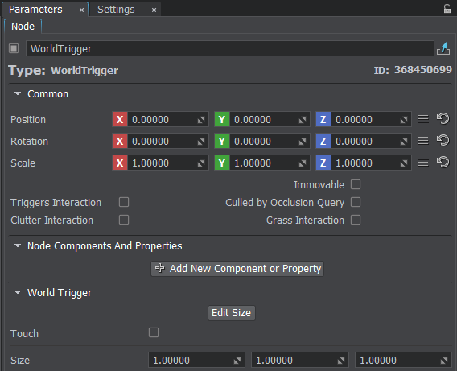Reset the Rotation values with the undo arrow

pyautogui.click(x=443, y=141)
